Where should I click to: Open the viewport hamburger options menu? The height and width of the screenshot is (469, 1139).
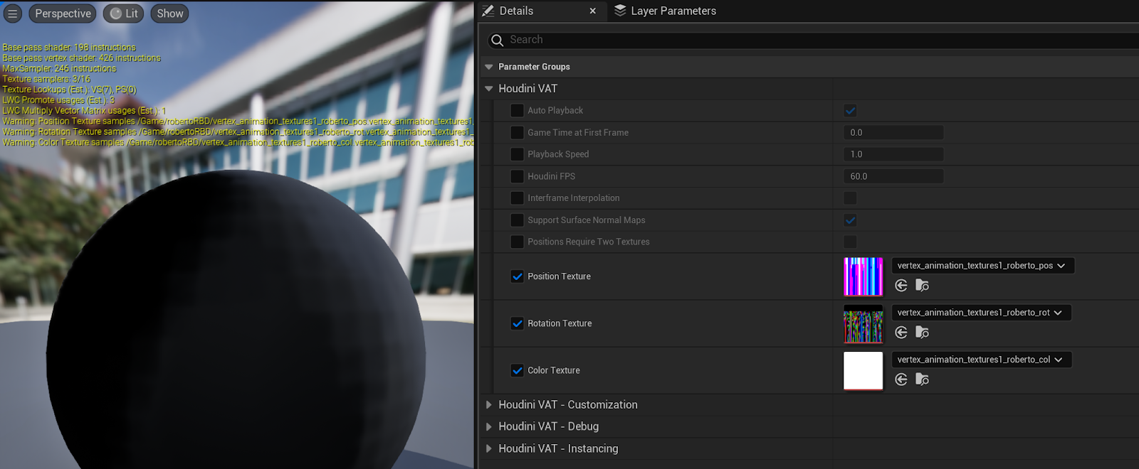(x=12, y=14)
